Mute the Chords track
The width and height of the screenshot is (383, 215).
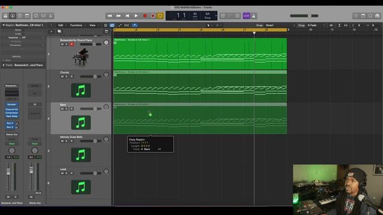pos(62,76)
